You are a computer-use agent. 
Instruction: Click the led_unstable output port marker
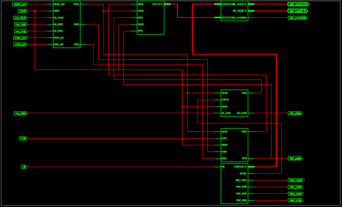pos(298,18)
